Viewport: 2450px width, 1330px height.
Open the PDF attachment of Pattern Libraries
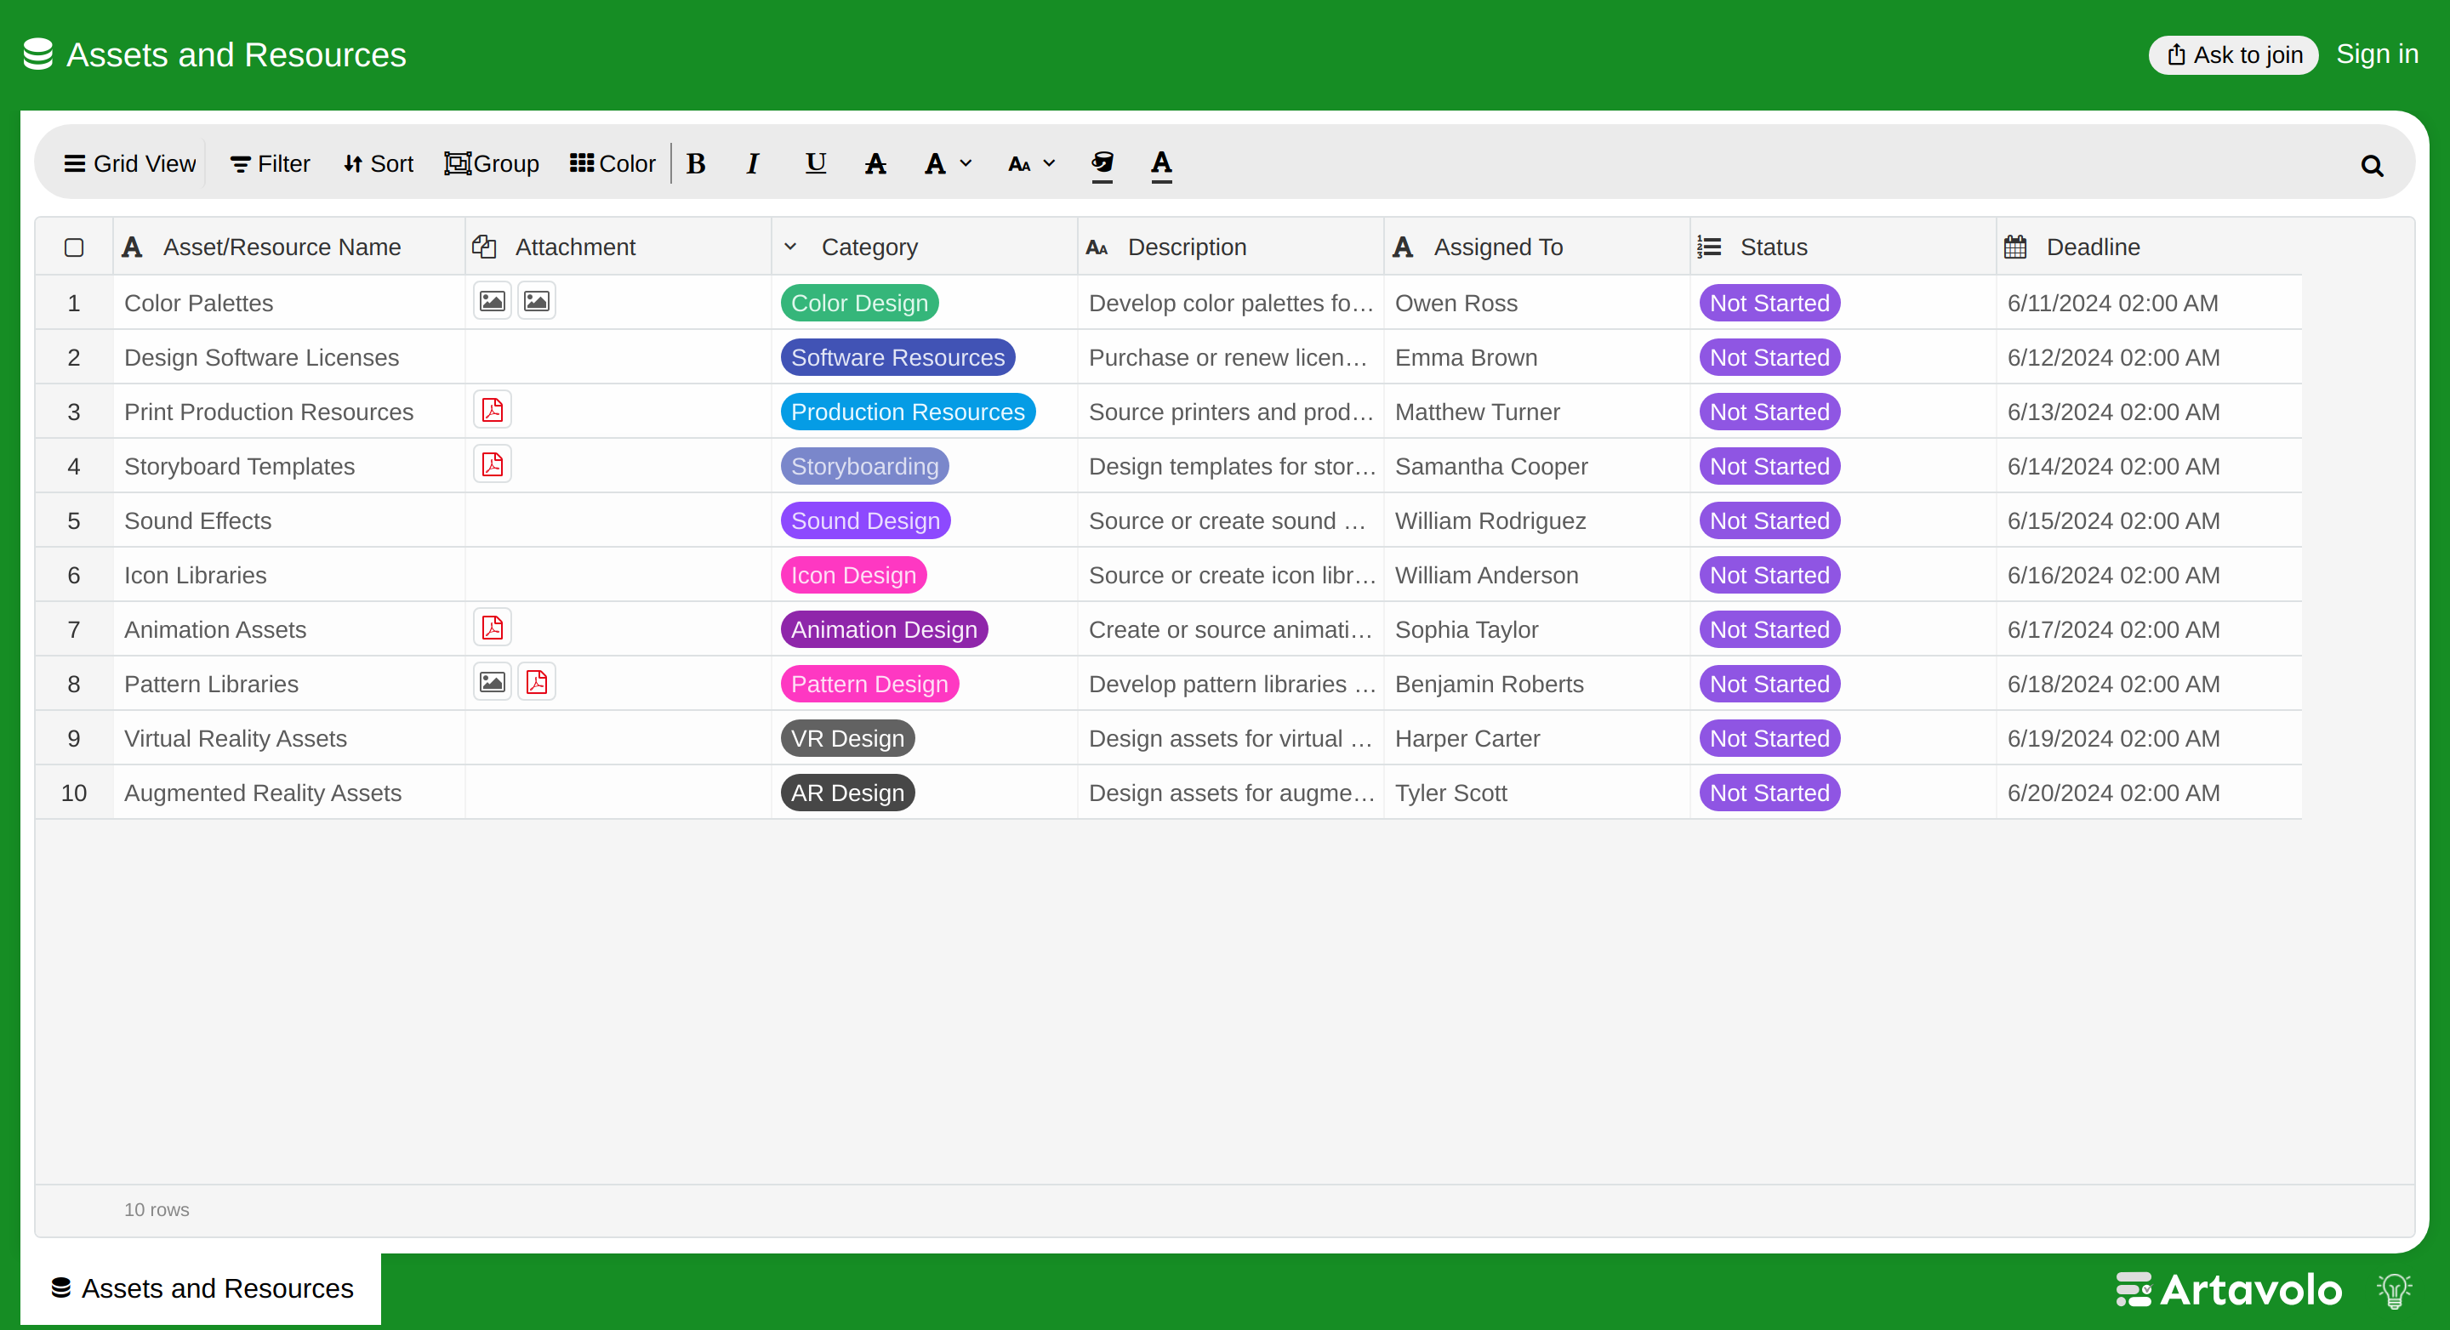tap(537, 682)
